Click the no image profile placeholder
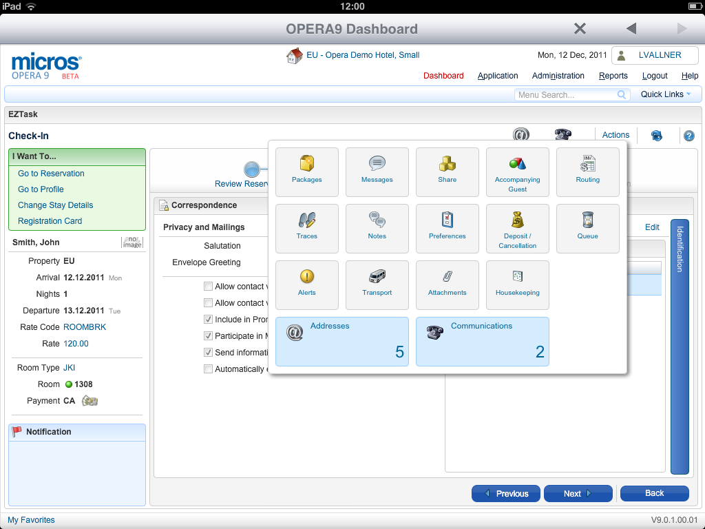 [x=132, y=242]
